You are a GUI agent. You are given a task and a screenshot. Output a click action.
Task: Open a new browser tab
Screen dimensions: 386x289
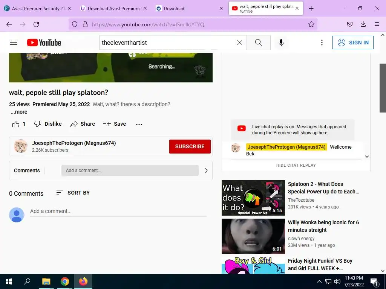[x=311, y=9]
